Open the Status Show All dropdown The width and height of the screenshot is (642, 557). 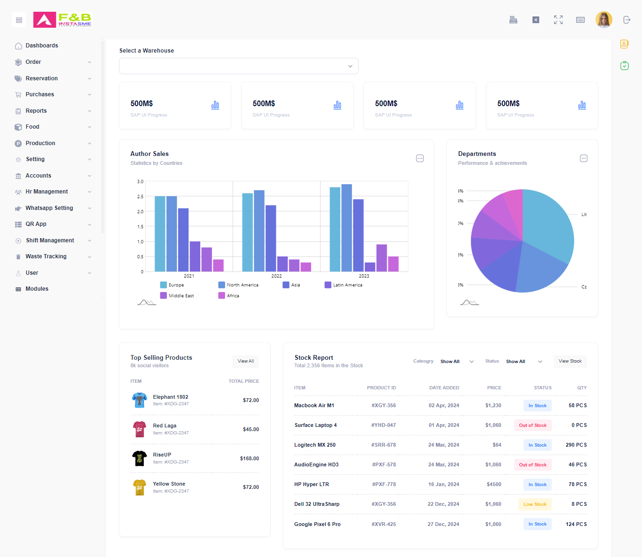524,362
